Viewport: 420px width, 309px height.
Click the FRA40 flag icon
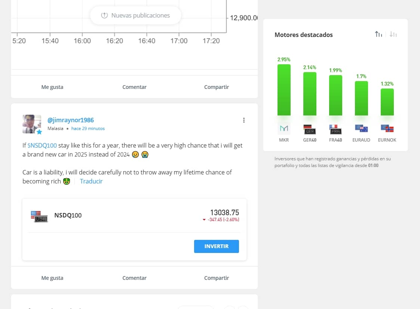coord(335,129)
